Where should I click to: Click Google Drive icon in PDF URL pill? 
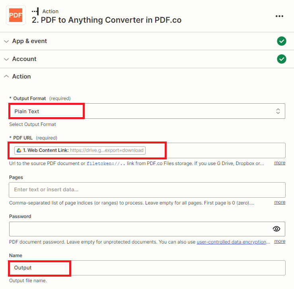(x=19, y=150)
